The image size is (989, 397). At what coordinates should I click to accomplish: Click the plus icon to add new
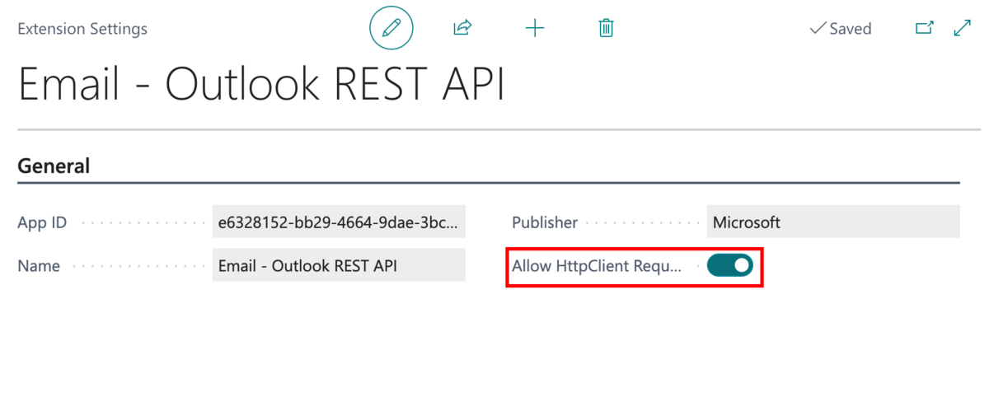point(535,29)
